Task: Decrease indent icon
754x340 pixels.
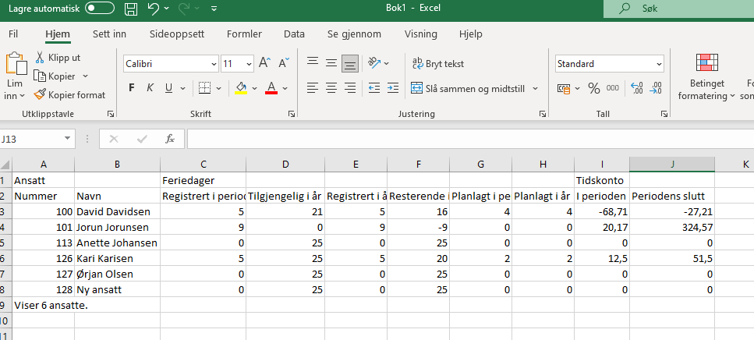Action: (x=374, y=88)
